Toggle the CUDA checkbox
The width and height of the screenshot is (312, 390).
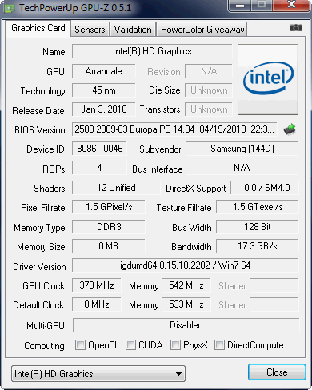(130, 345)
